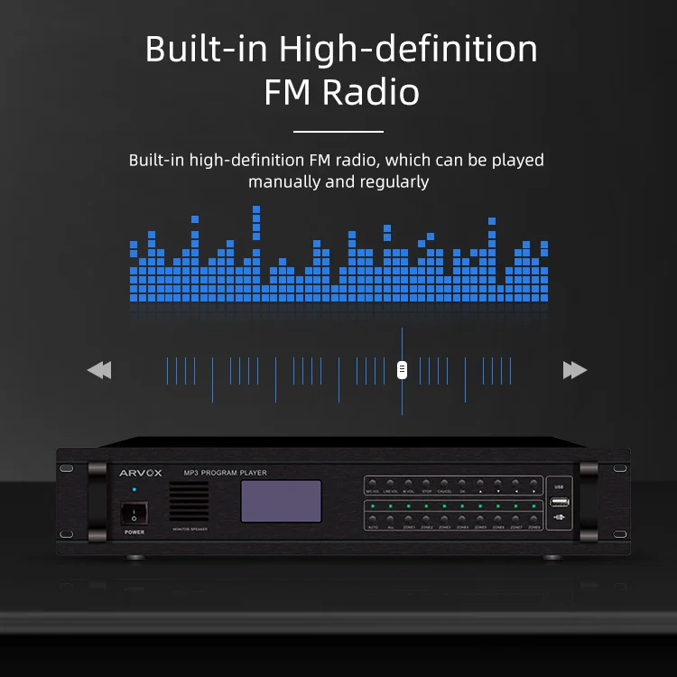Toggle the ZONE3 button
Image resolution: width=677 pixels, height=677 pixels.
tap(444, 519)
